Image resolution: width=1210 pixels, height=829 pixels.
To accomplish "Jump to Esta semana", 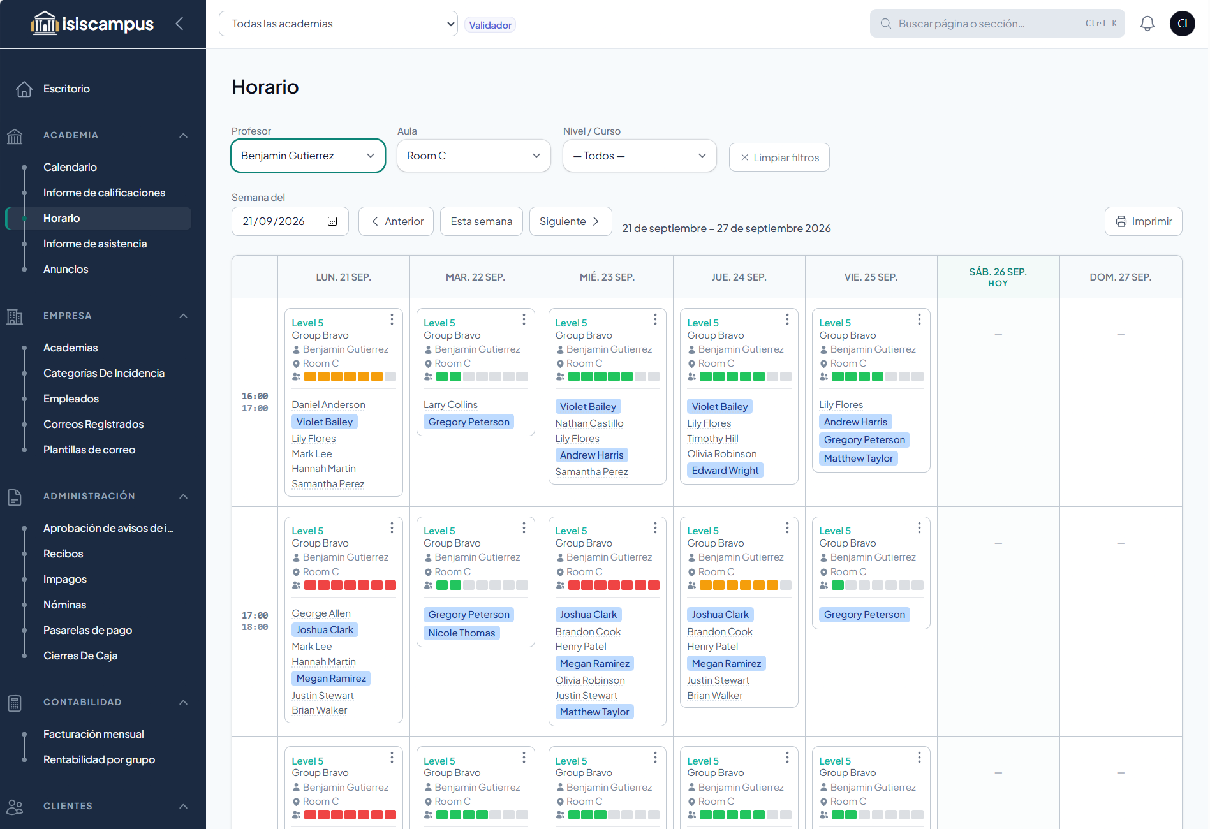I will 482,221.
